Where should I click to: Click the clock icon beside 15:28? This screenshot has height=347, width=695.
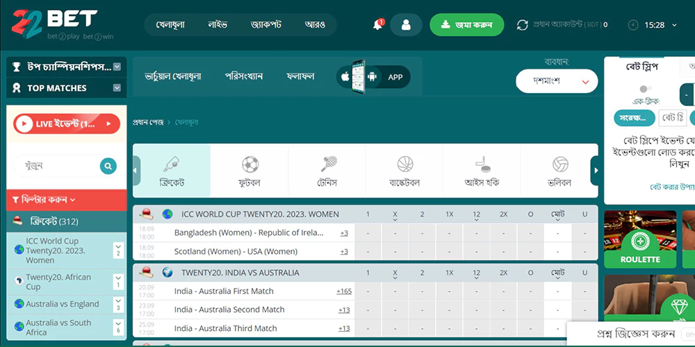(x=633, y=25)
